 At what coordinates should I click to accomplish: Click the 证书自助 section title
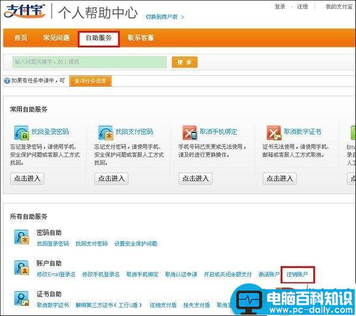tap(49, 294)
